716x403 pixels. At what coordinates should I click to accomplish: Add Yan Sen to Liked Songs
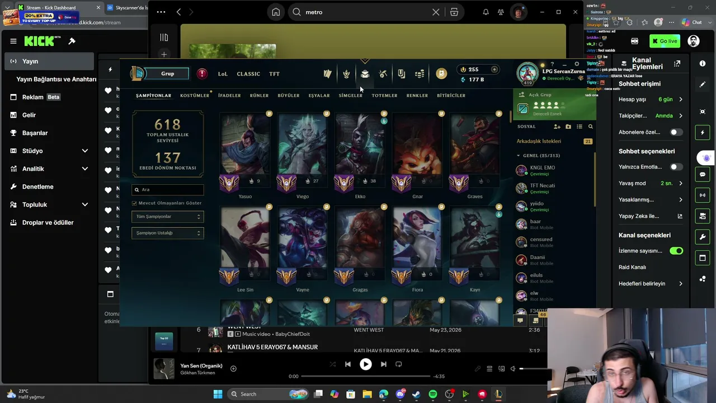pos(233,368)
